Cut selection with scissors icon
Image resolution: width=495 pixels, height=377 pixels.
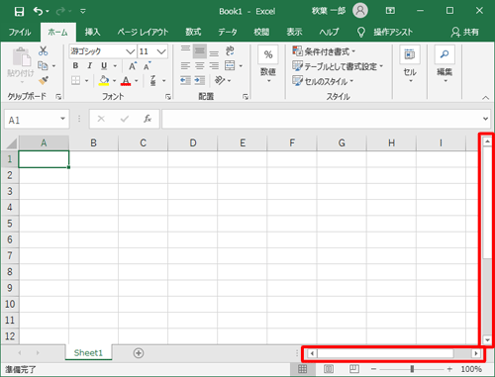44,50
